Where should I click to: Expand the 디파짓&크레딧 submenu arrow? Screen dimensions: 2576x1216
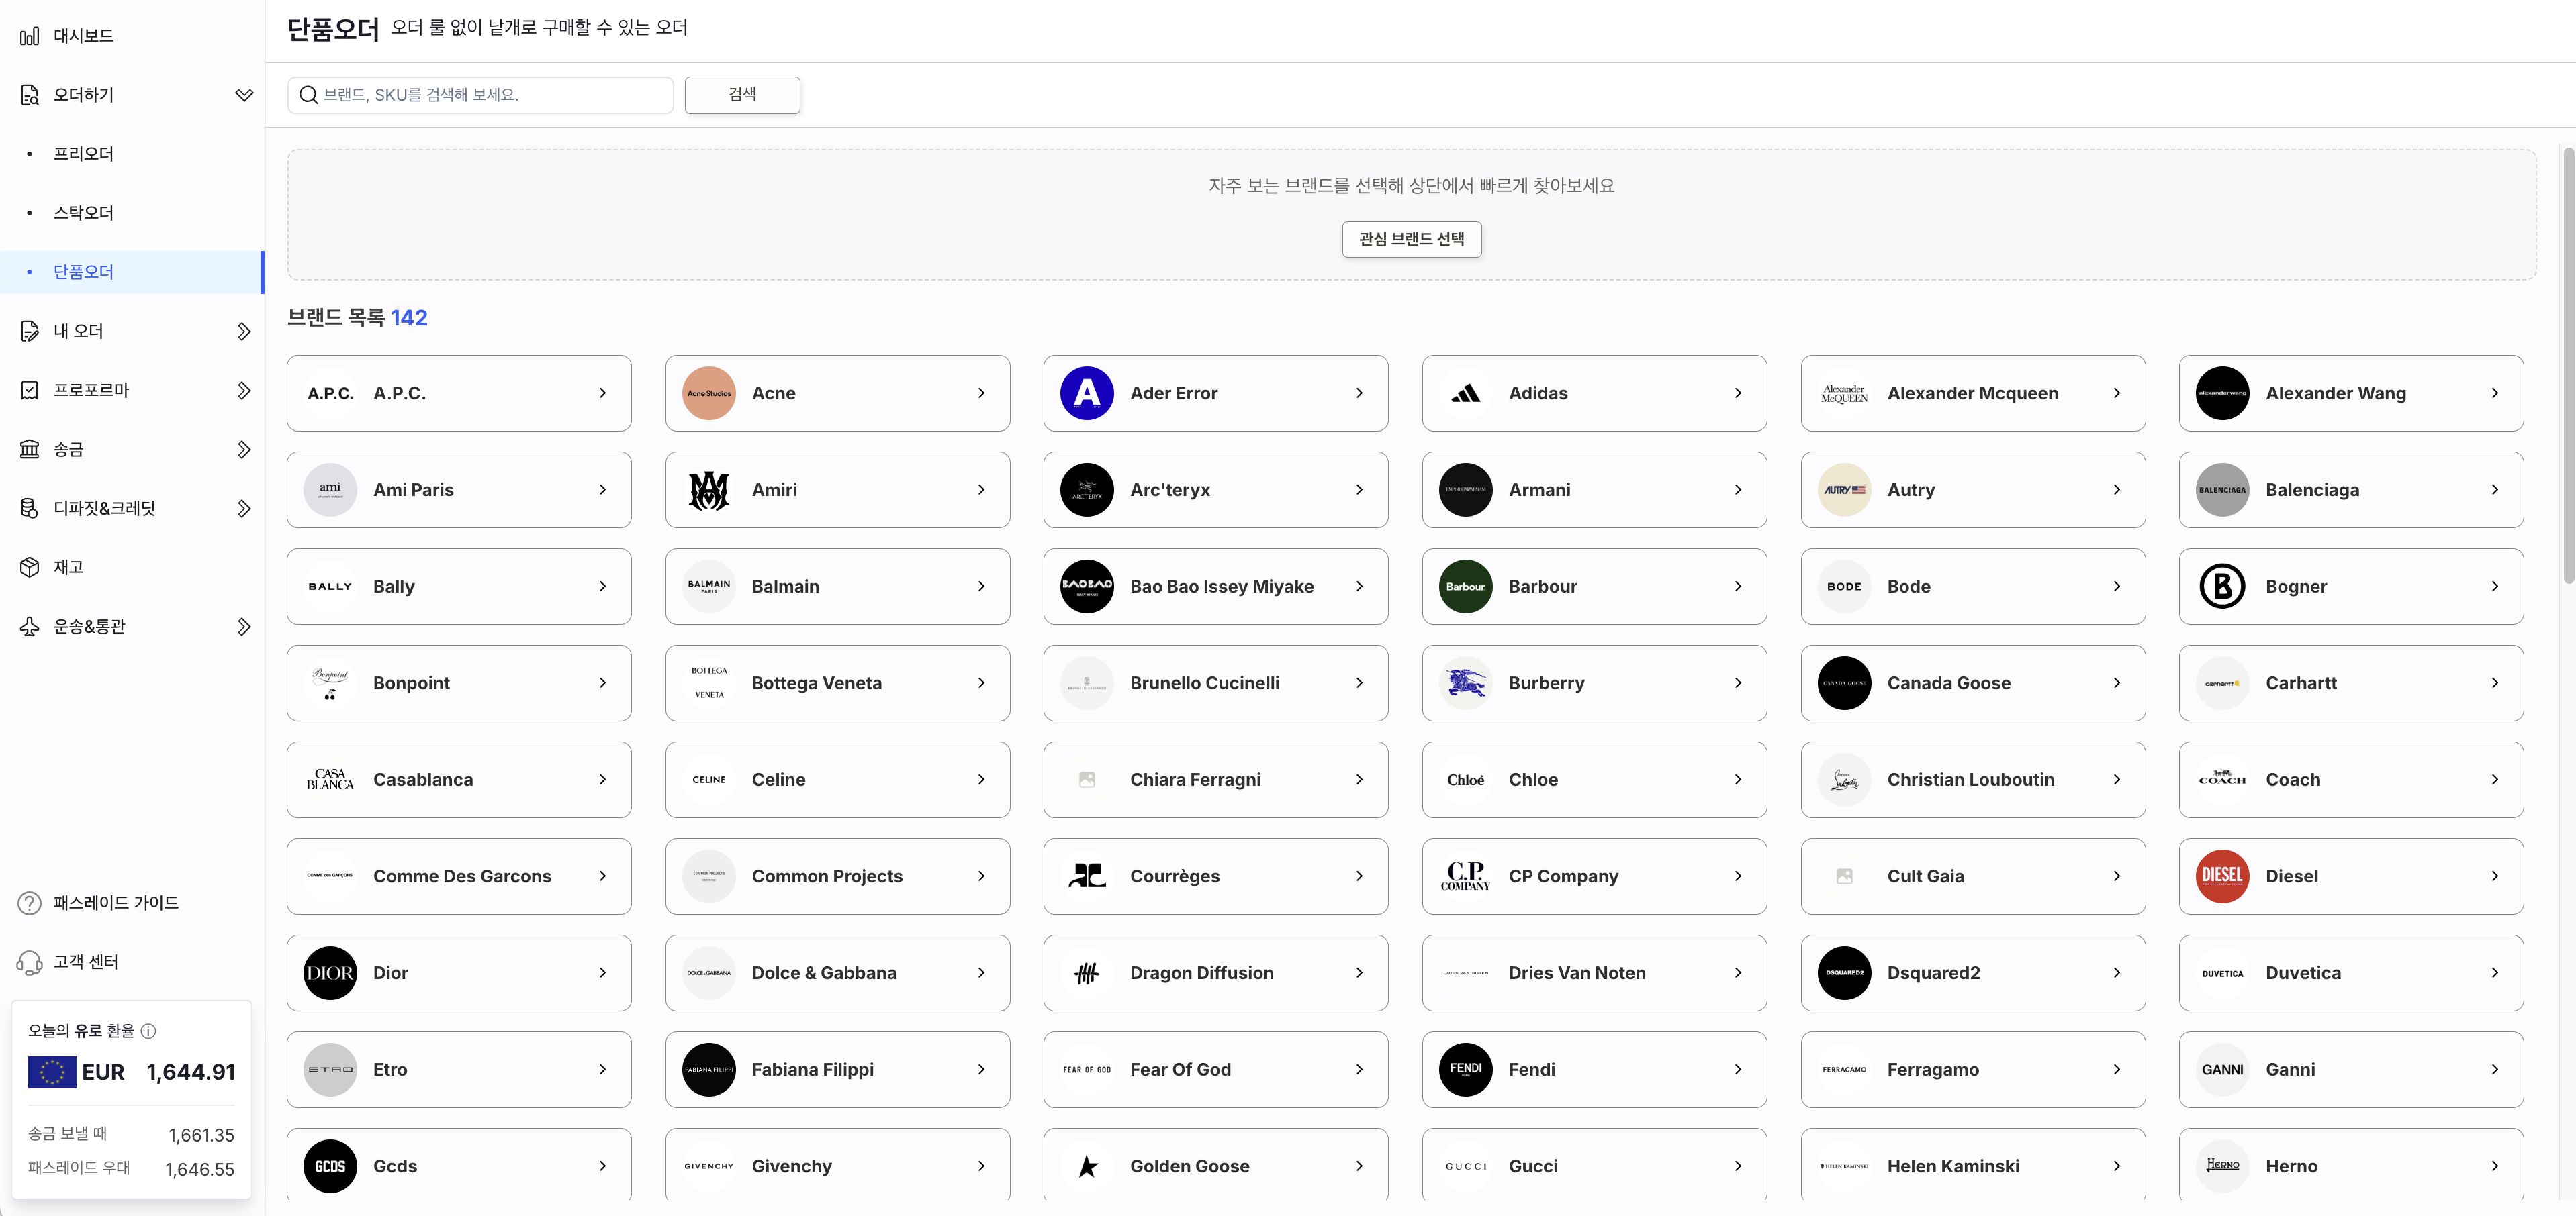pyautogui.click(x=243, y=509)
